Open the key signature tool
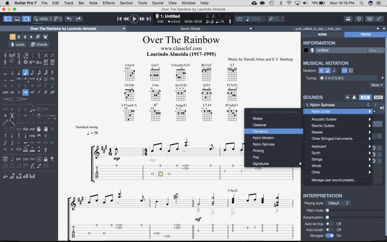387x242 pixels. tap(12, 55)
